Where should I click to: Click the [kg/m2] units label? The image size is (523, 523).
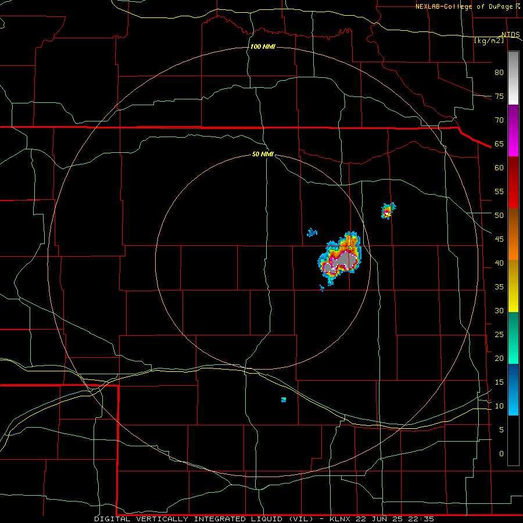point(489,41)
